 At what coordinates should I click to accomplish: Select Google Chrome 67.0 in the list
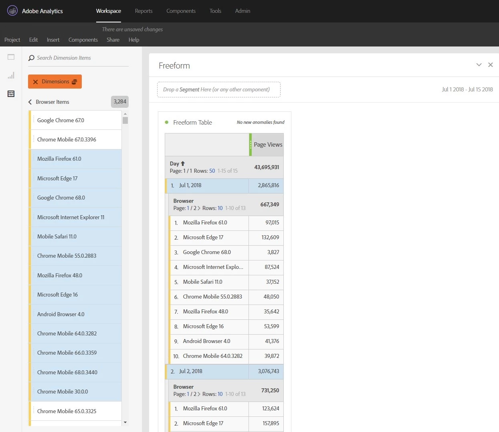tap(75, 120)
